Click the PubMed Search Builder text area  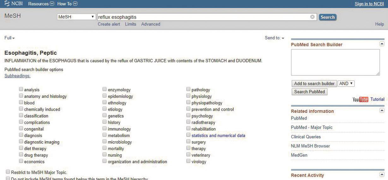335,62
